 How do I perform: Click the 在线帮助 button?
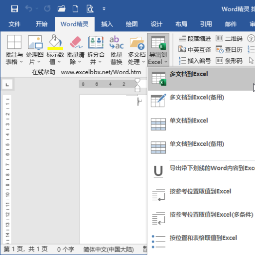[x=43, y=72]
